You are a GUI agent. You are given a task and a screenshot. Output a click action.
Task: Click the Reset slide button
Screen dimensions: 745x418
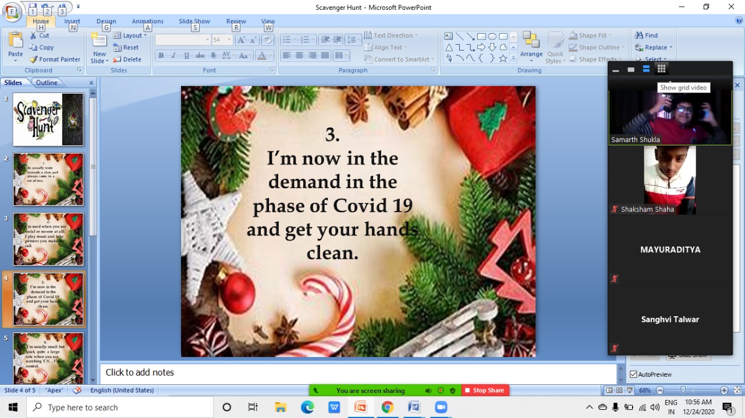pos(126,48)
